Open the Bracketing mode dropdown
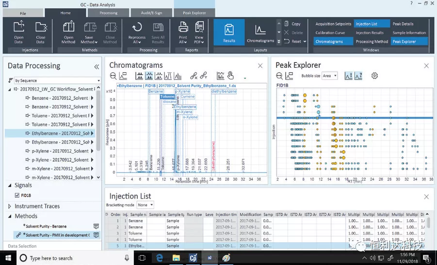The image size is (437, 265). (145, 205)
